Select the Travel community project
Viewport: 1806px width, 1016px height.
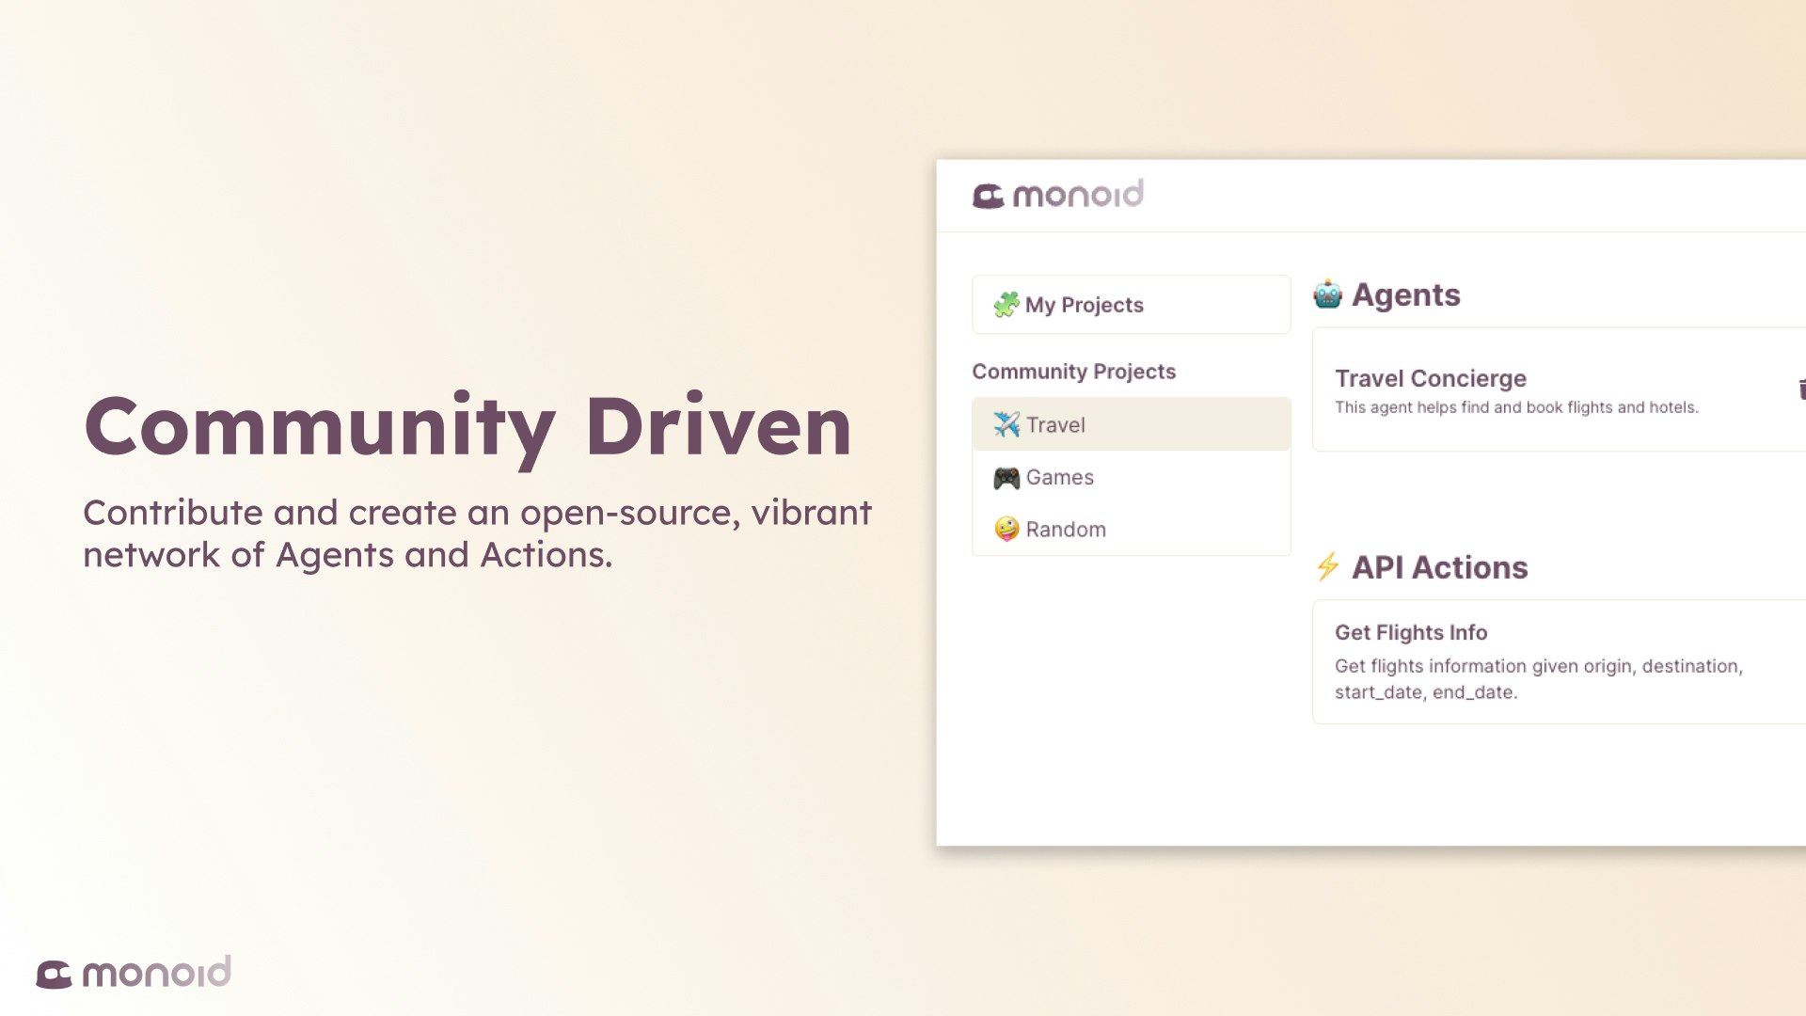click(x=1131, y=424)
